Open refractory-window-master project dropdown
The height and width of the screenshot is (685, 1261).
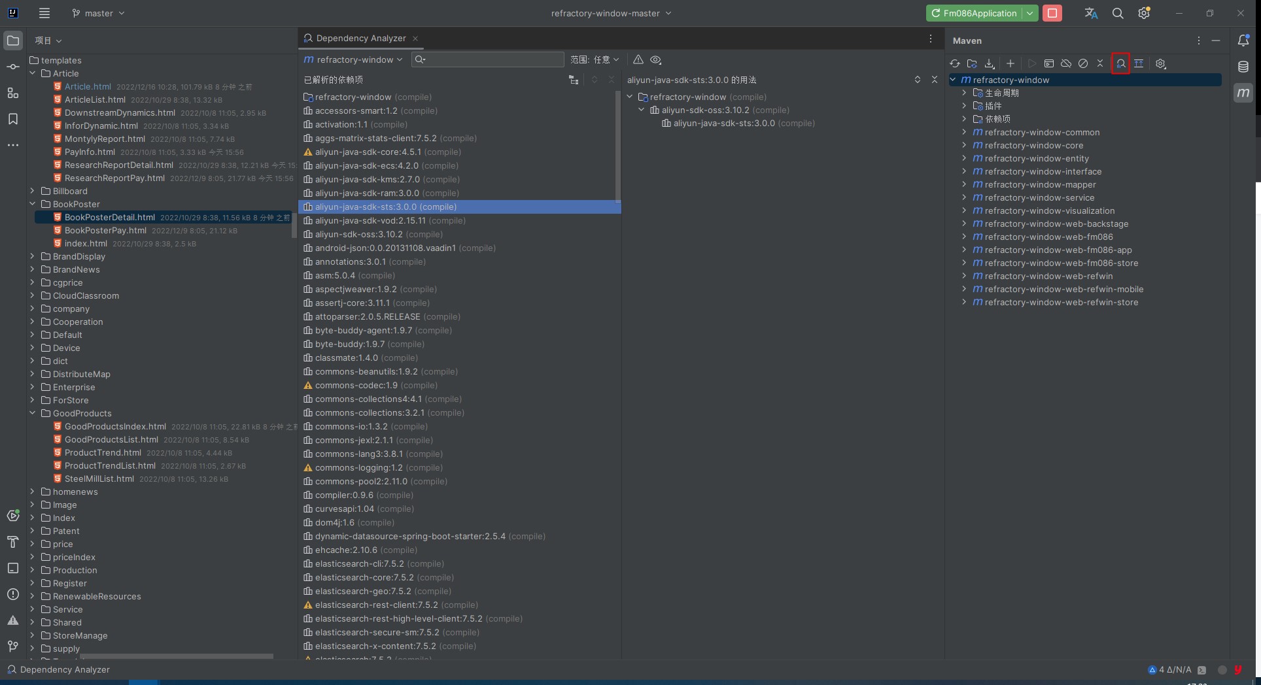(611, 13)
